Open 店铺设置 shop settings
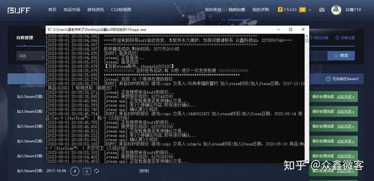 tap(348, 38)
